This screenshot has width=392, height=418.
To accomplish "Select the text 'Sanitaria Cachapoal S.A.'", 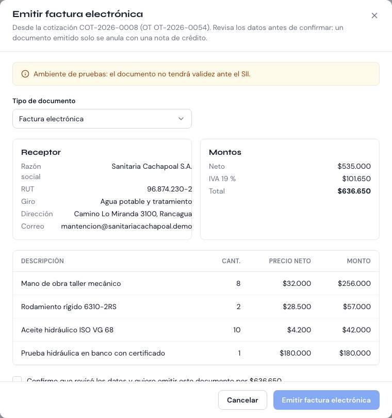I will 152,166.
